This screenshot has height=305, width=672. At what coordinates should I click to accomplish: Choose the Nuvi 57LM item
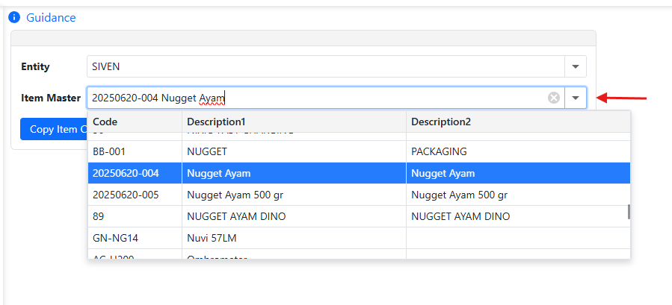coord(294,239)
